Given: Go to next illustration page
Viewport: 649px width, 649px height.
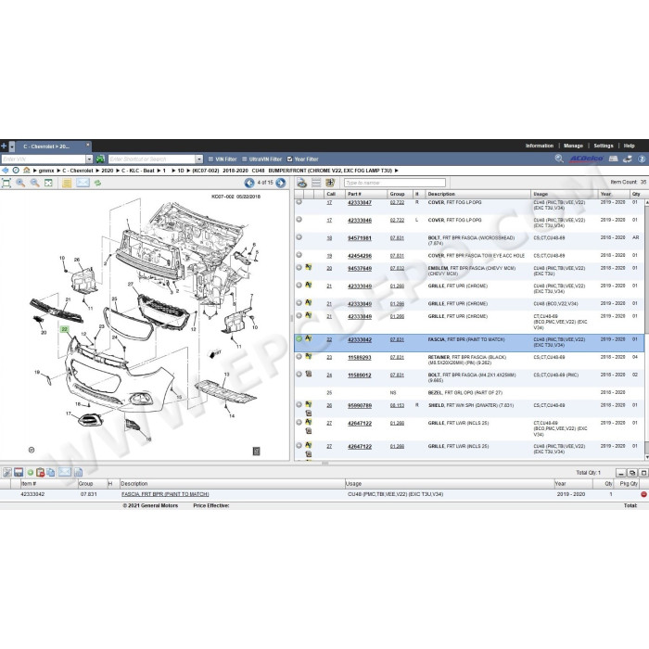Looking at the screenshot, I should coord(280,183).
